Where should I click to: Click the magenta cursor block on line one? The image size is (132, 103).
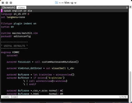pos(2,11)
